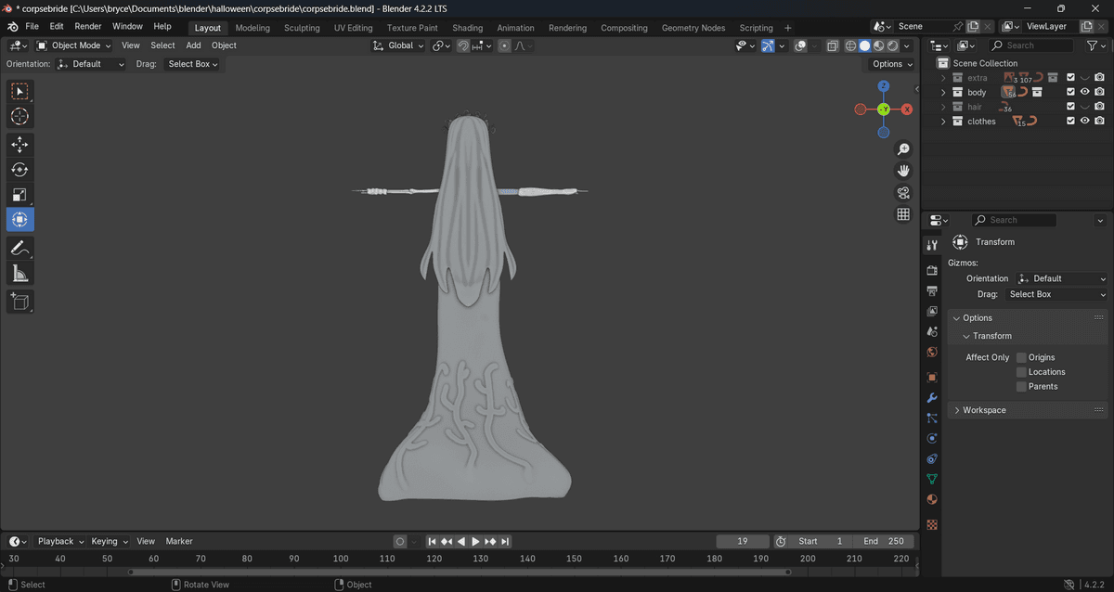Screen dimensions: 1114x592
Task: Switch to the Sculpting workspace tab
Action: (302, 28)
